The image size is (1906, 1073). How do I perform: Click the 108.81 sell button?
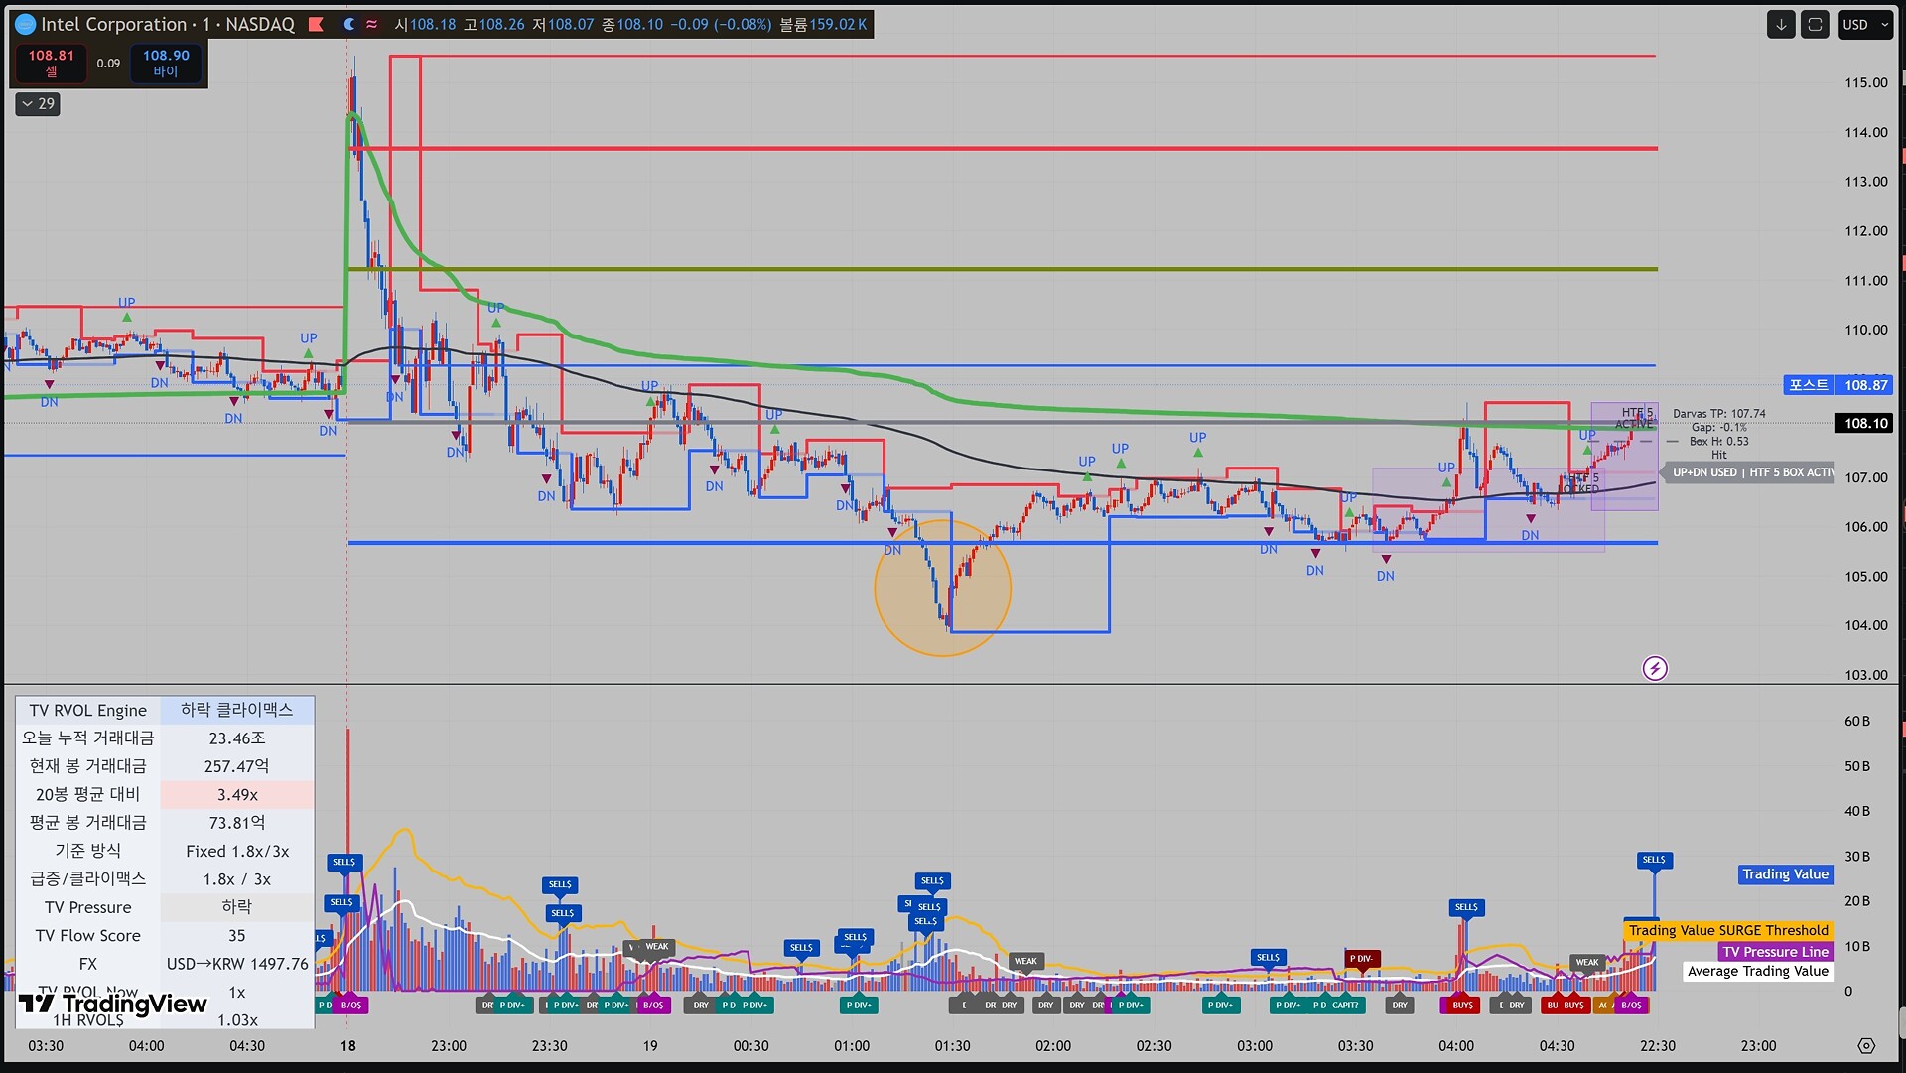pyautogui.click(x=51, y=63)
